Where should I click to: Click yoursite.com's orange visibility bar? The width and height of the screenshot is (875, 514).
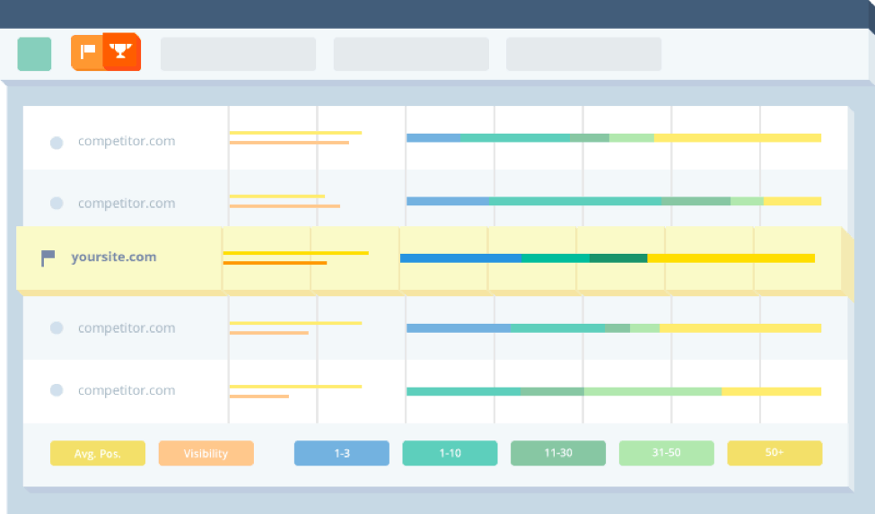click(276, 263)
